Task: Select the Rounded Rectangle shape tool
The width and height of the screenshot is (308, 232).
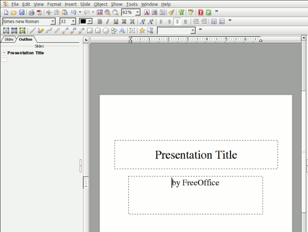Action: click(x=98, y=30)
